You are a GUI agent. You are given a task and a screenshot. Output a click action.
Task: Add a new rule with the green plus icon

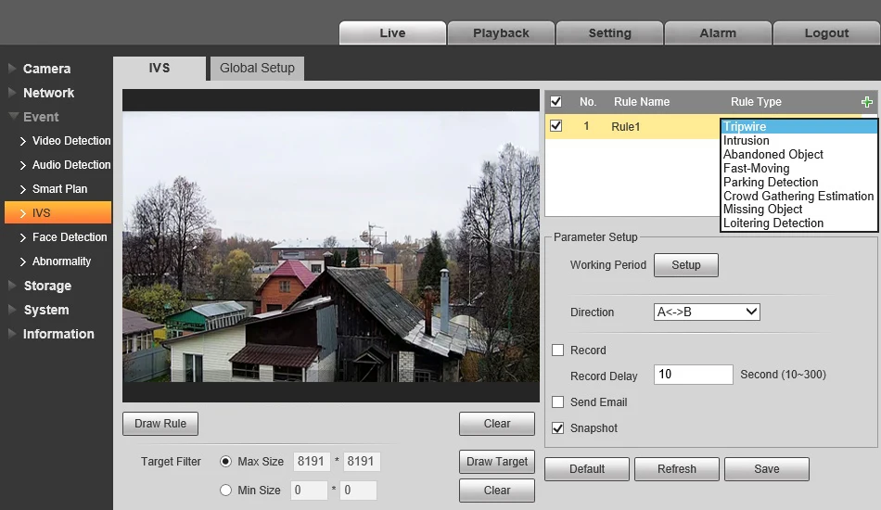point(866,102)
